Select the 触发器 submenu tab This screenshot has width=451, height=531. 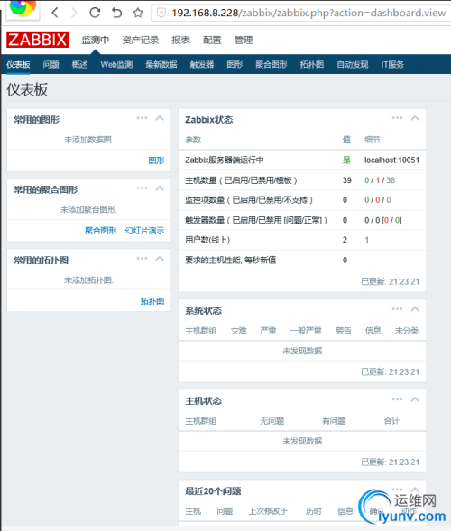[x=202, y=64]
